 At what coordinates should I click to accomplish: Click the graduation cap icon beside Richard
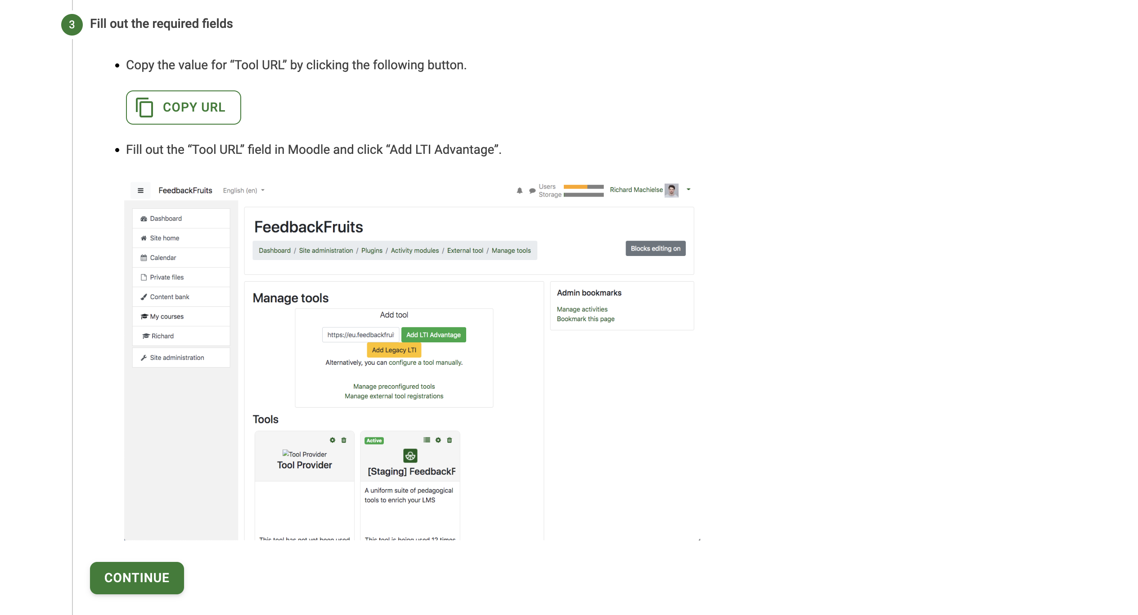[146, 336]
